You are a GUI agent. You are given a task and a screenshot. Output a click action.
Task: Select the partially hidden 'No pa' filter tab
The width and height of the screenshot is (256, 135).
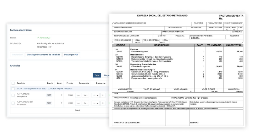point(106,75)
